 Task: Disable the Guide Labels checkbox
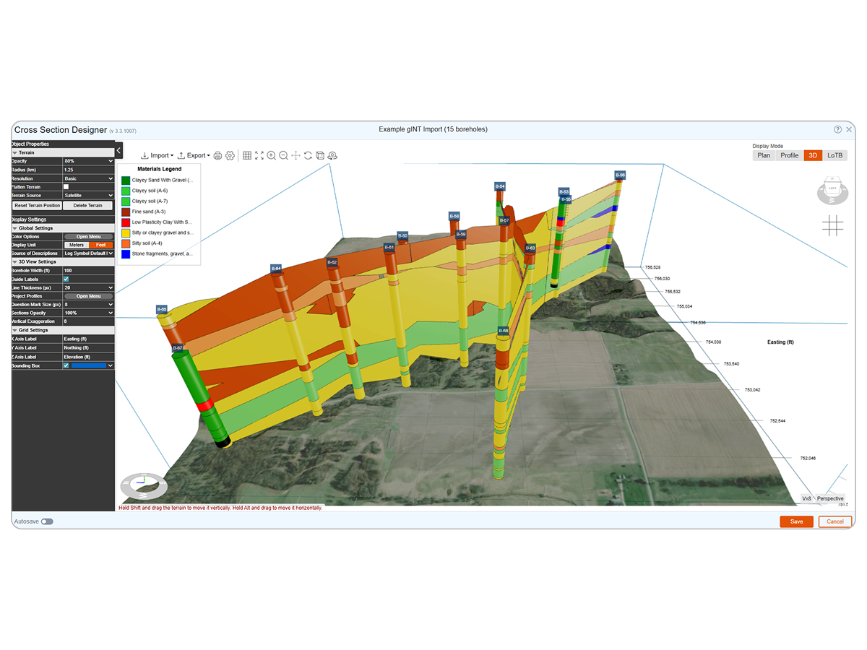tap(66, 279)
